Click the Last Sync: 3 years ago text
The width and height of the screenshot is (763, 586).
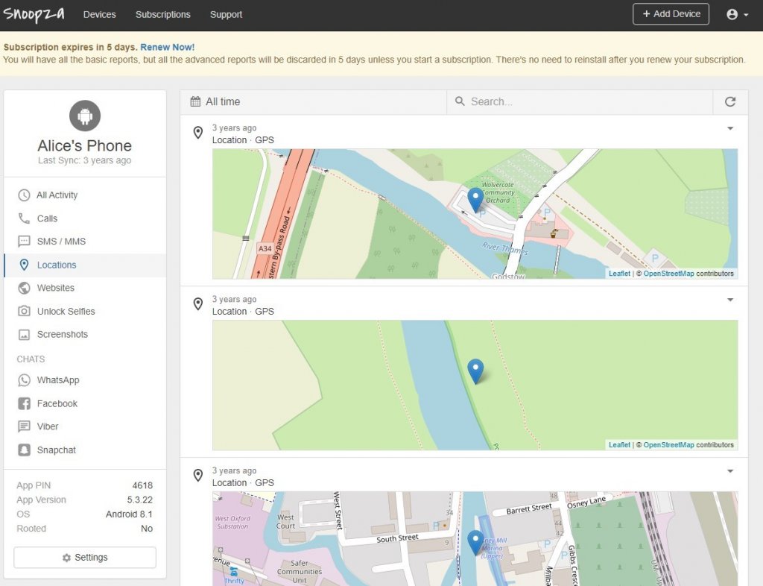[x=85, y=160]
